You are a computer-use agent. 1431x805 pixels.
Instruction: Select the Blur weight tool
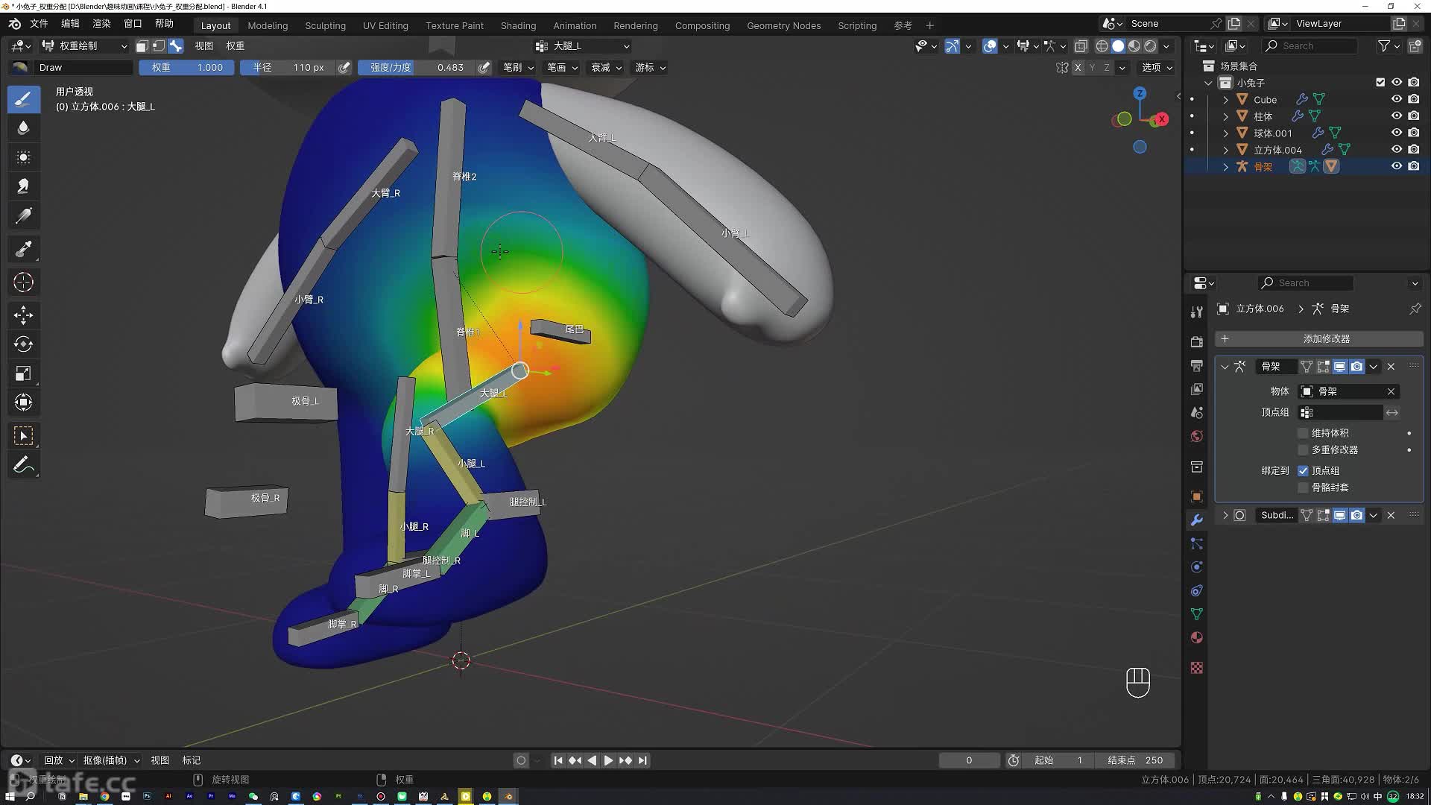pos(23,128)
